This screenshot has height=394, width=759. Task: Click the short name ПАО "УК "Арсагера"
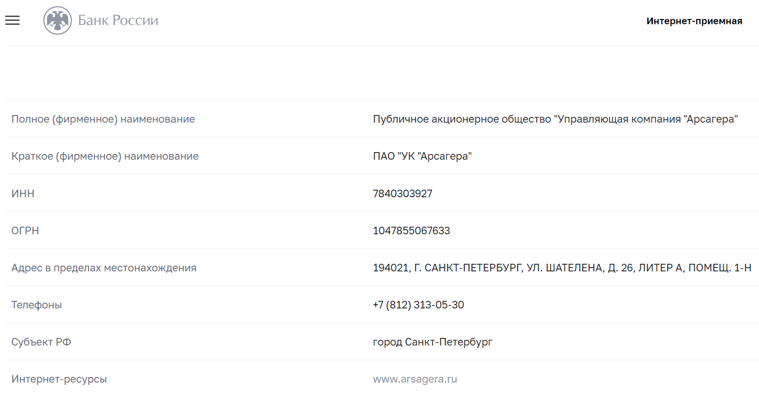pyautogui.click(x=422, y=156)
